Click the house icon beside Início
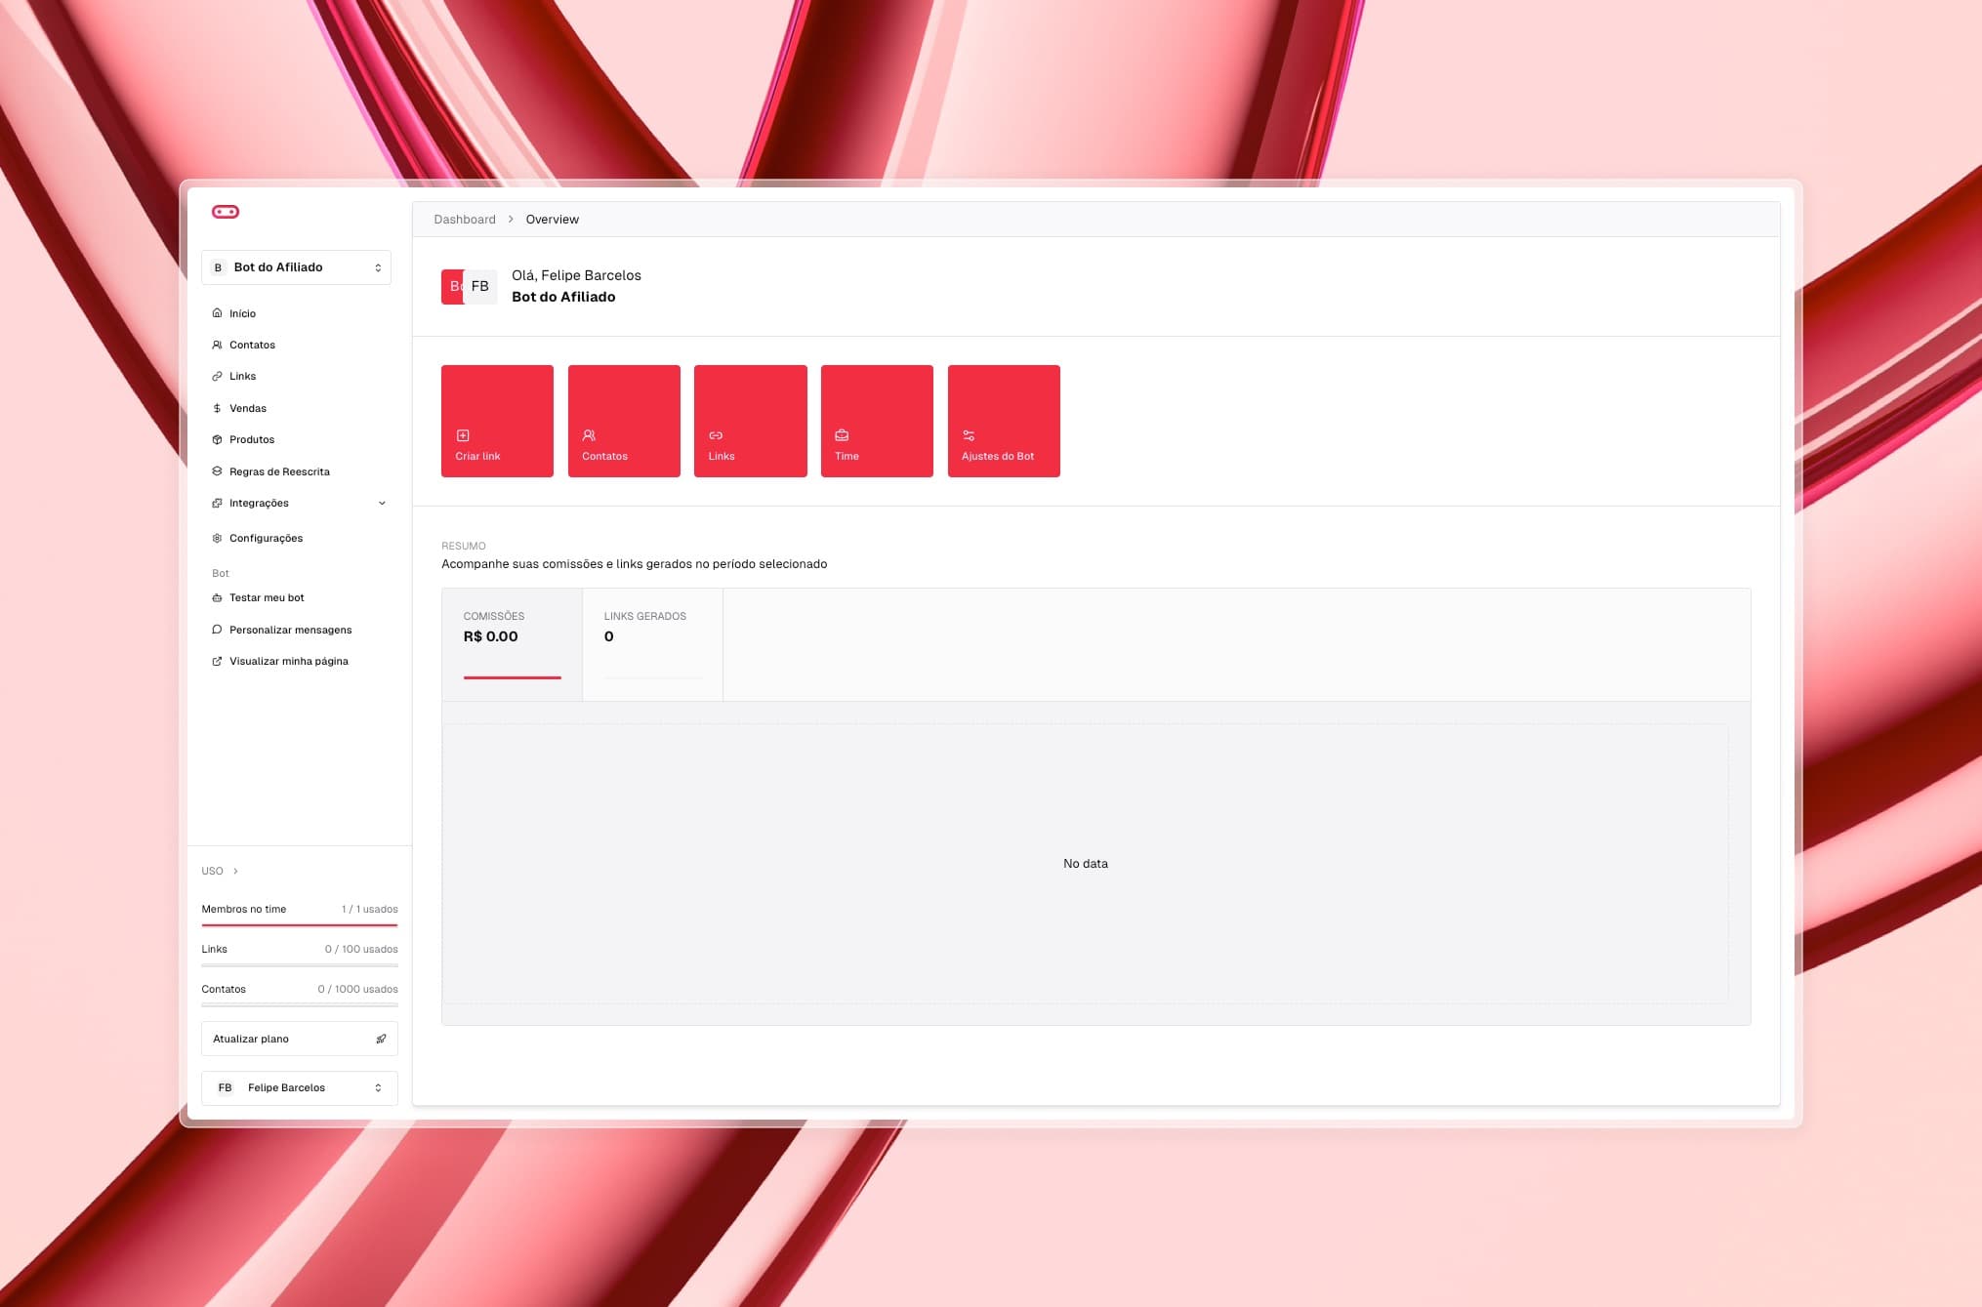 coord(217,313)
